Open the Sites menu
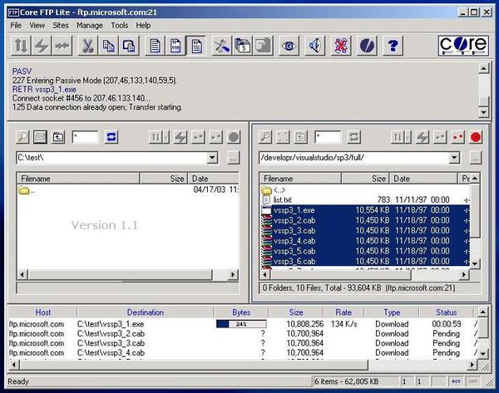Screen dimensions: 499x393 pos(61,26)
